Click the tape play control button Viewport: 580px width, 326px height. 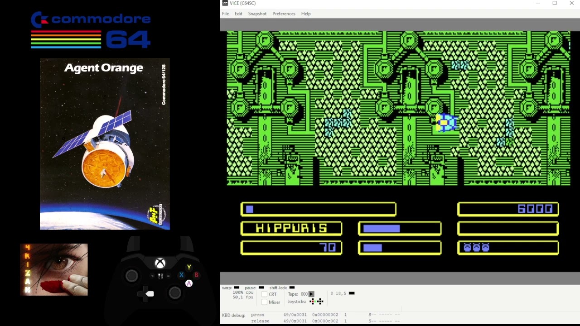311,294
